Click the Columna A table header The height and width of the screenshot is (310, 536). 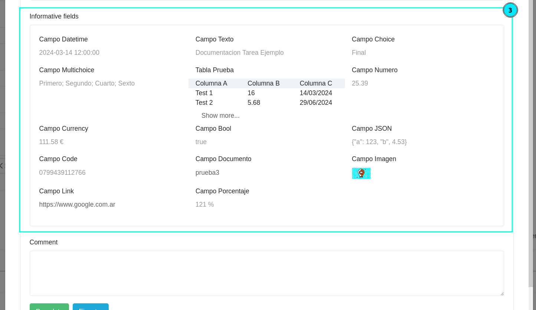(x=211, y=83)
